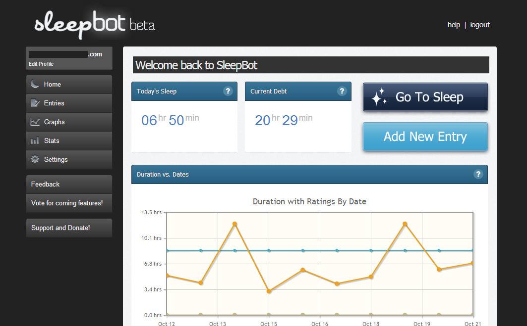527x326 pixels.
Task: Click the Today's Sleep panel header
Action: (x=184, y=91)
